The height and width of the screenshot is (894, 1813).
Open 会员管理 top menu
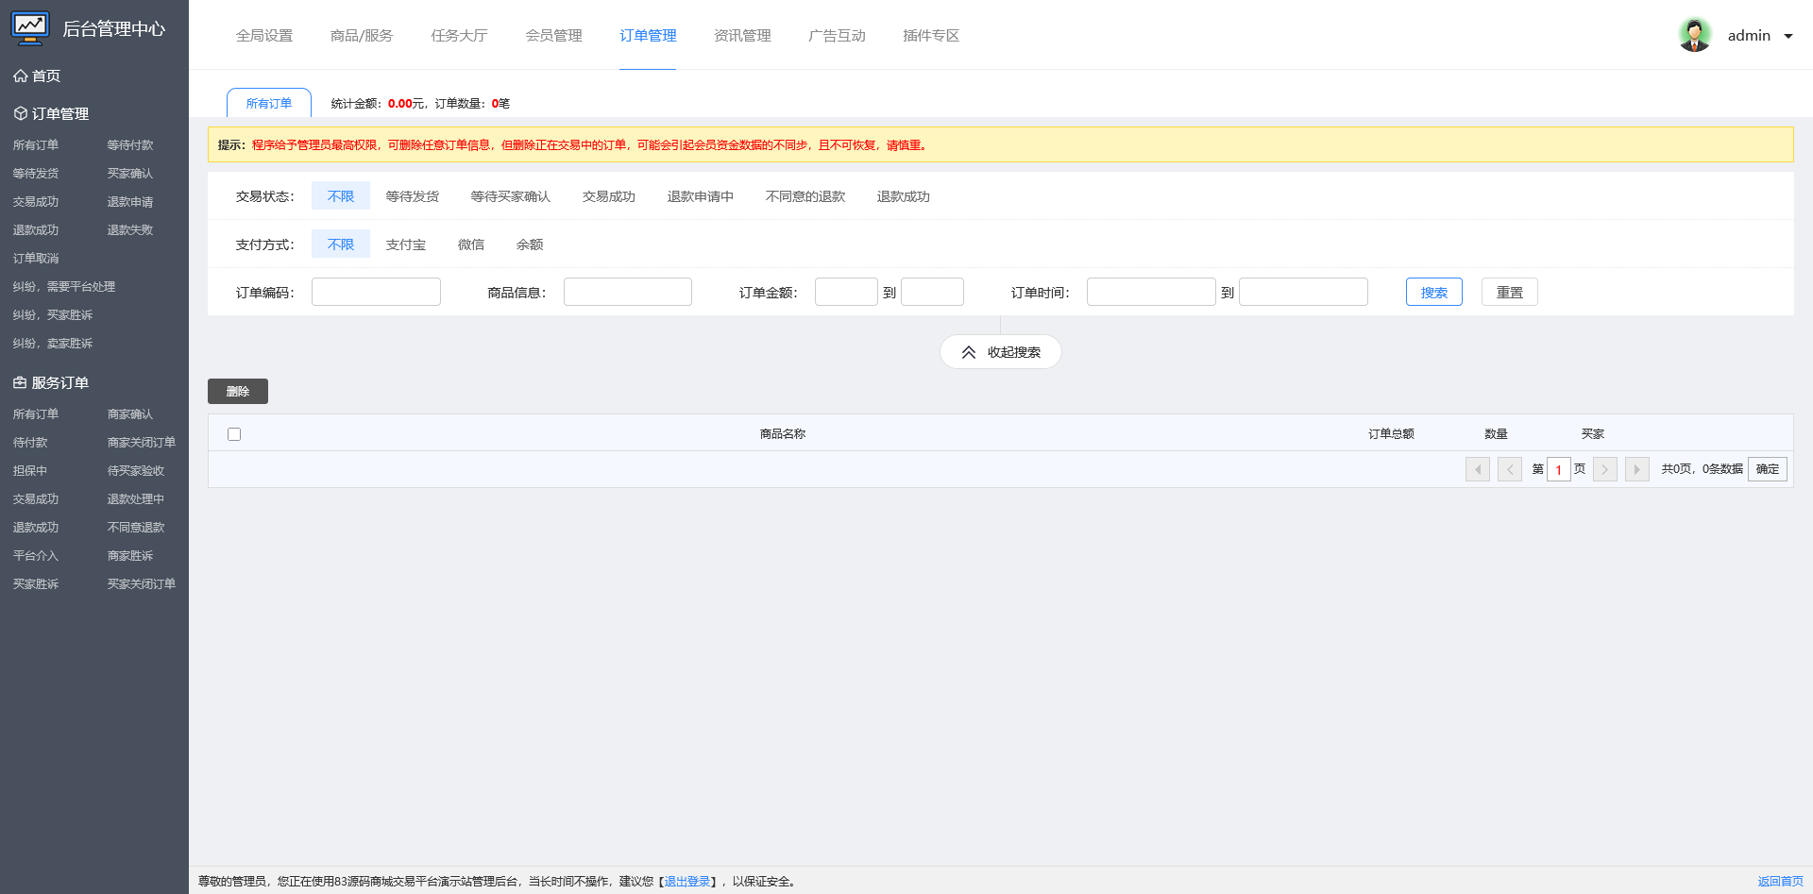point(553,36)
